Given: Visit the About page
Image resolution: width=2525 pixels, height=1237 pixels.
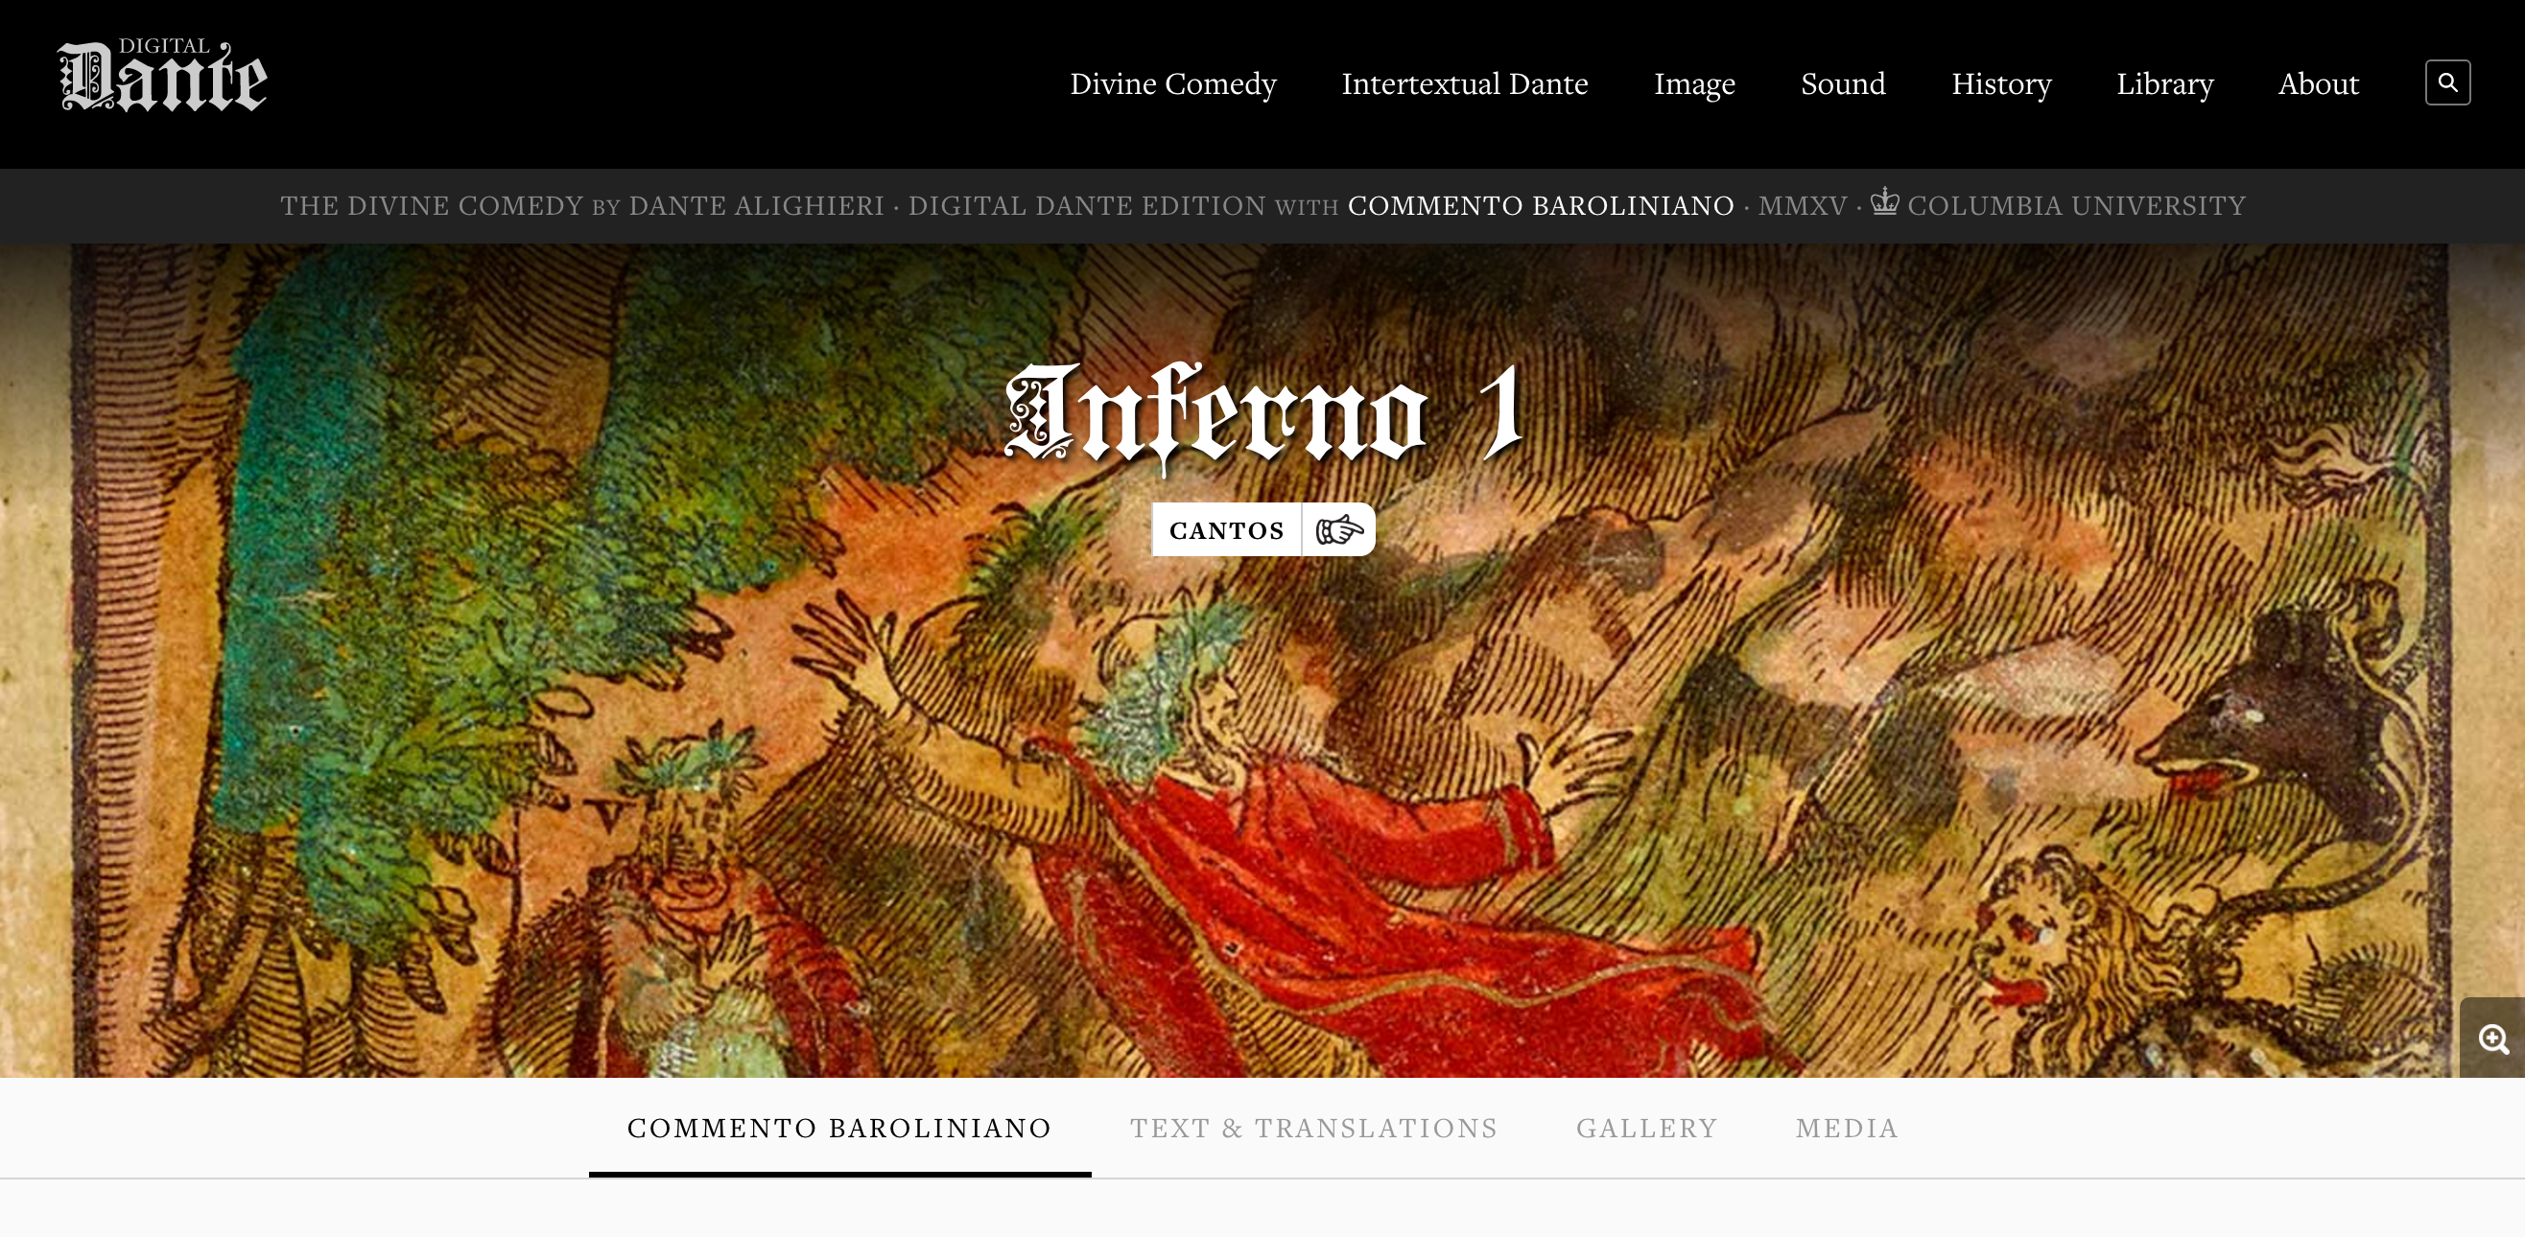Looking at the screenshot, I should [2317, 84].
